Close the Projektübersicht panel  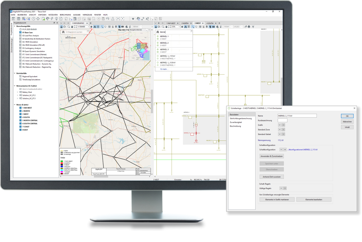point(57,23)
